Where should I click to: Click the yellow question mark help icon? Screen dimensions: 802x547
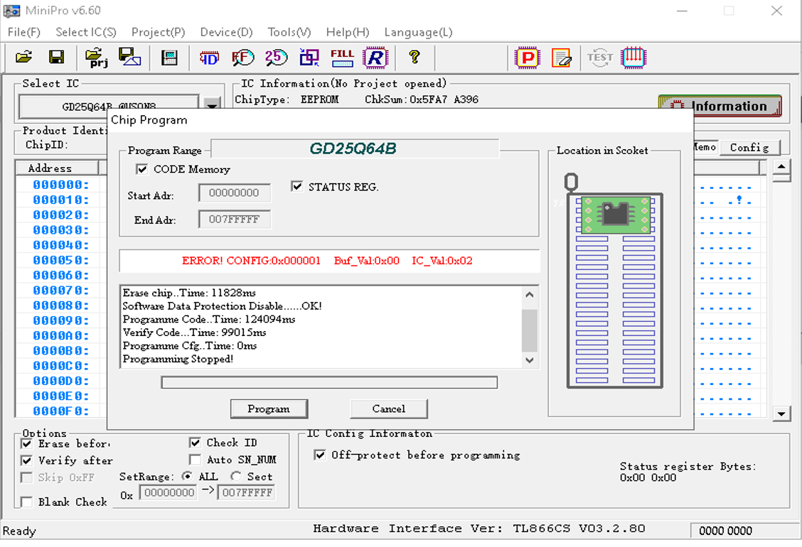point(415,58)
